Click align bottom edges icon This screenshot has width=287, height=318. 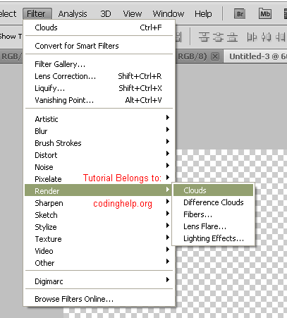[x=232, y=37]
